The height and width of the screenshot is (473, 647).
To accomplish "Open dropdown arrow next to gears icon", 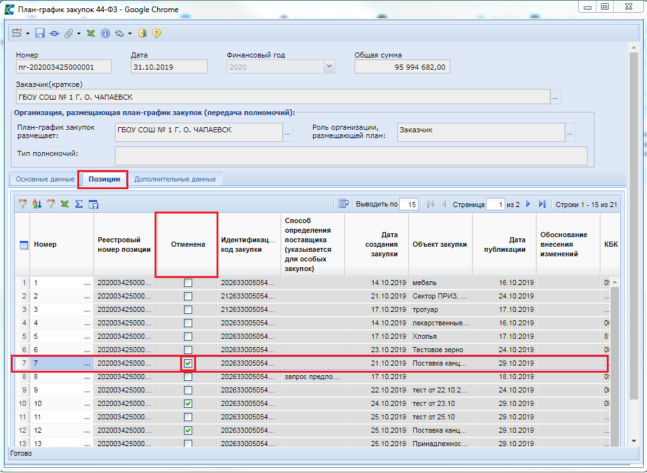I will coord(130,33).
